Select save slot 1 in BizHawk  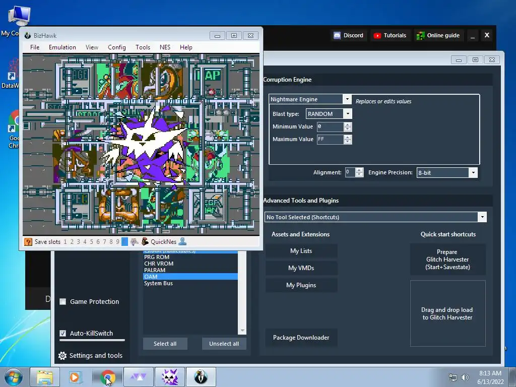coord(65,242)
